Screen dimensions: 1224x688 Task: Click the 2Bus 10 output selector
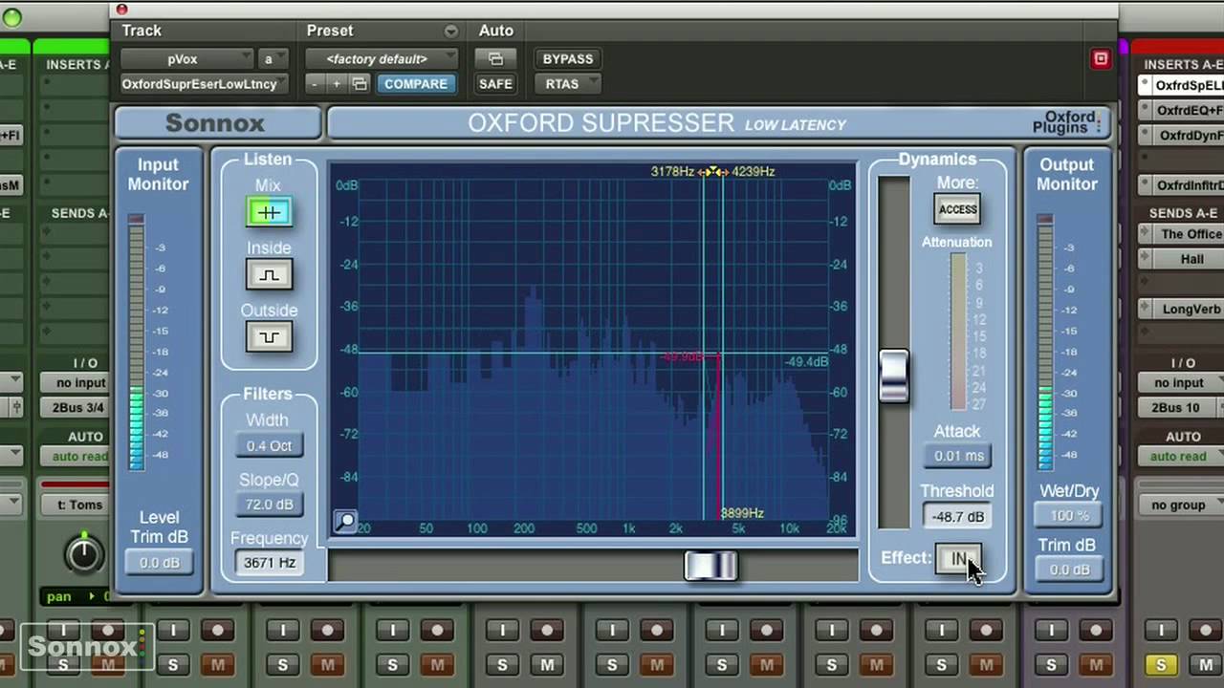click(1178, 408)
